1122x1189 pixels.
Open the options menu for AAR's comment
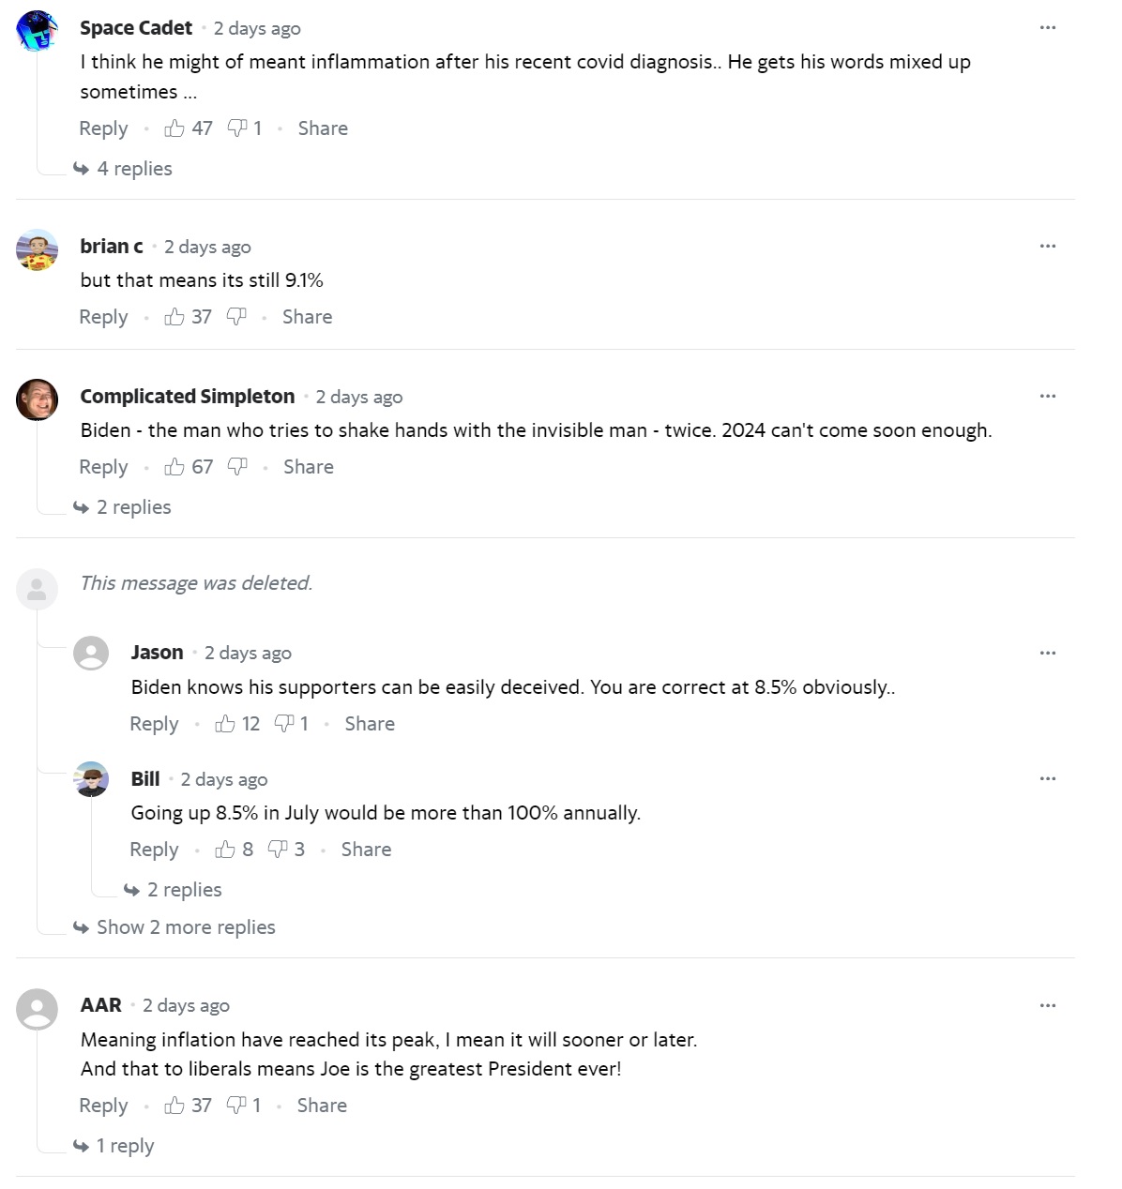(1048, 1005)
